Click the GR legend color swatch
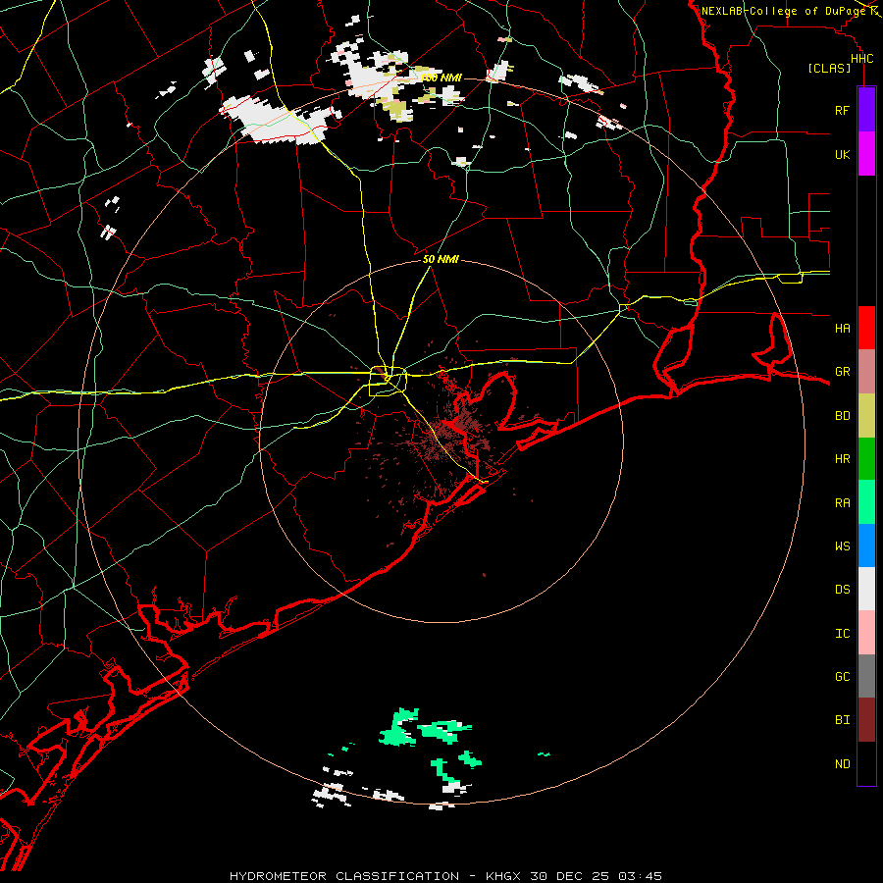The image size is (883, 883). coord(866,372)
